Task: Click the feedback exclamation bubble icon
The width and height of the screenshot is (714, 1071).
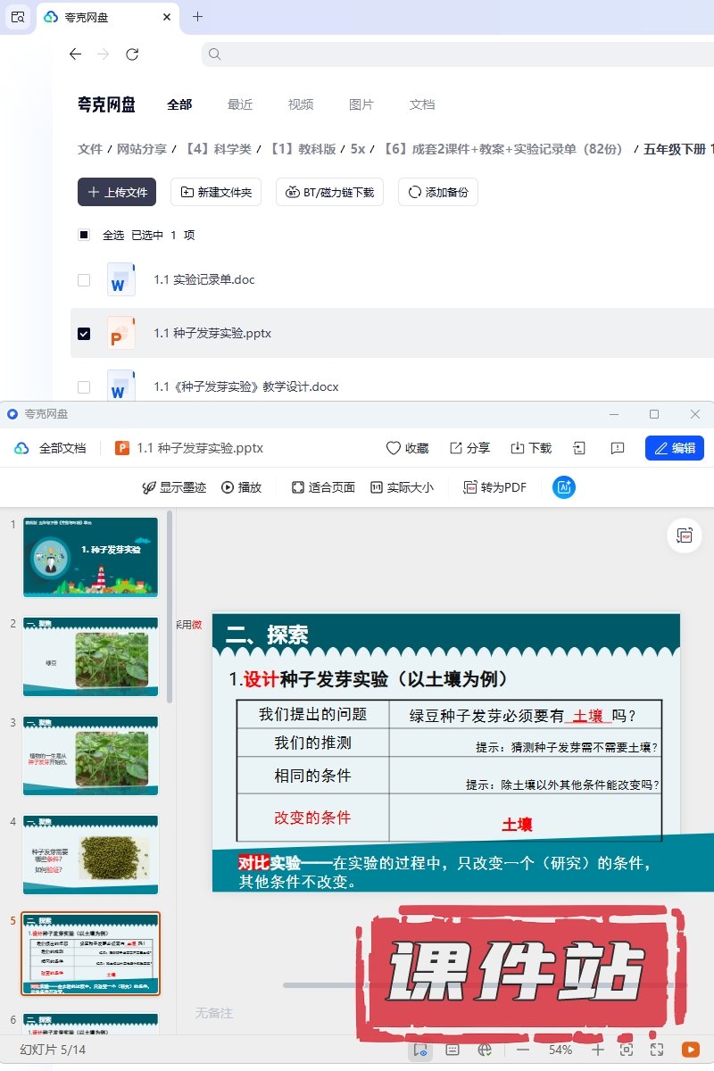Action: point(617,448)
